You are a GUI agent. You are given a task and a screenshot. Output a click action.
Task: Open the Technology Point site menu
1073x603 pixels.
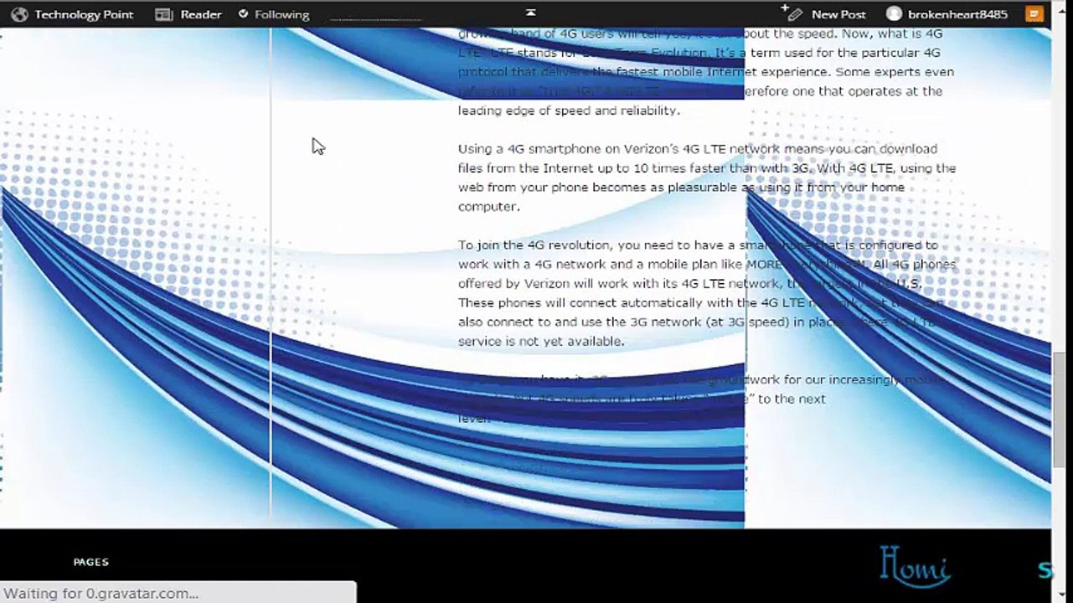click(x=84, y=14)
